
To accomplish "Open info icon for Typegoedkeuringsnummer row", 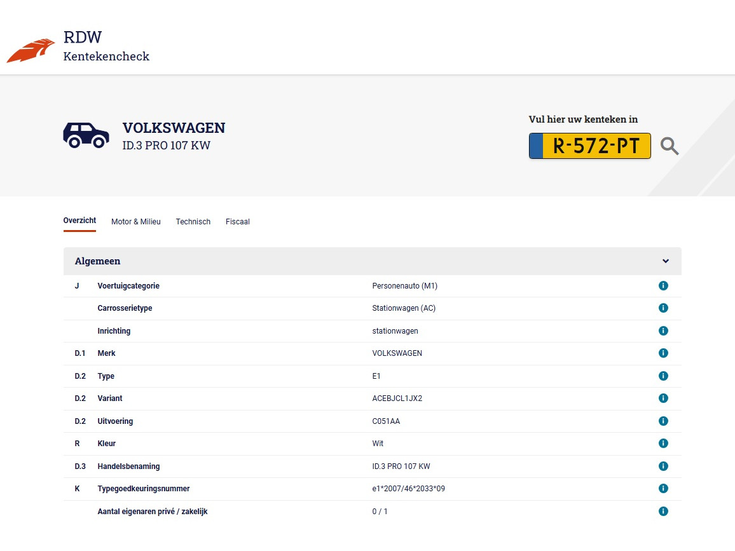I will pyautogui.click(x=663, y=488).
